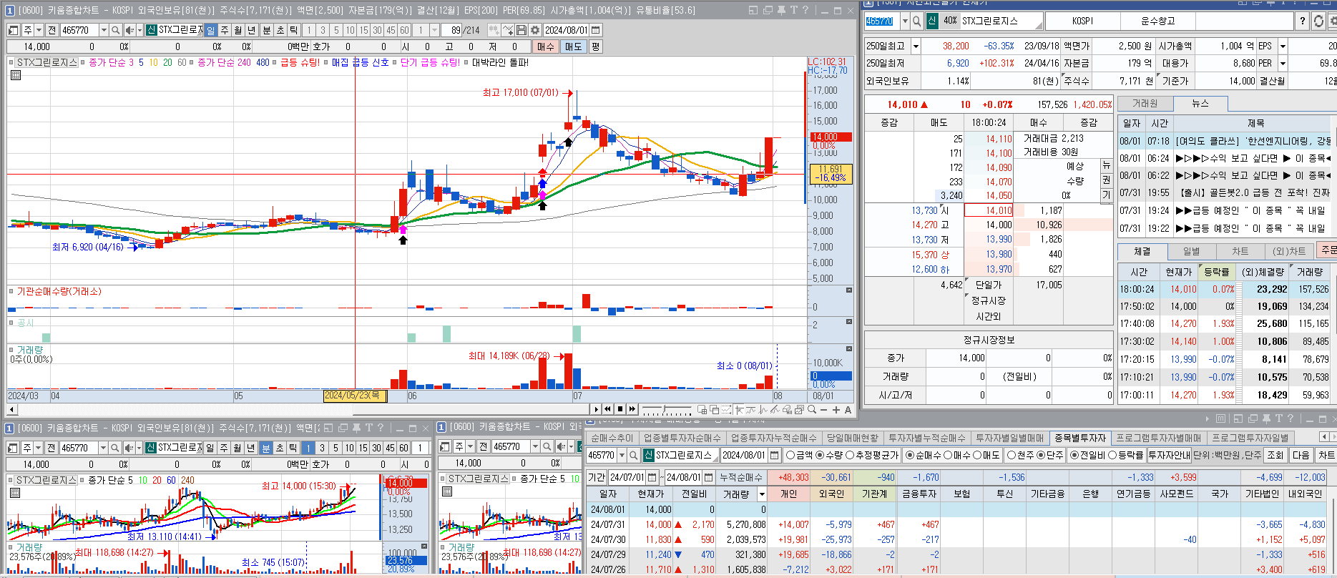Select the 주 weekly period button in main chart

[x=224, y=30]
